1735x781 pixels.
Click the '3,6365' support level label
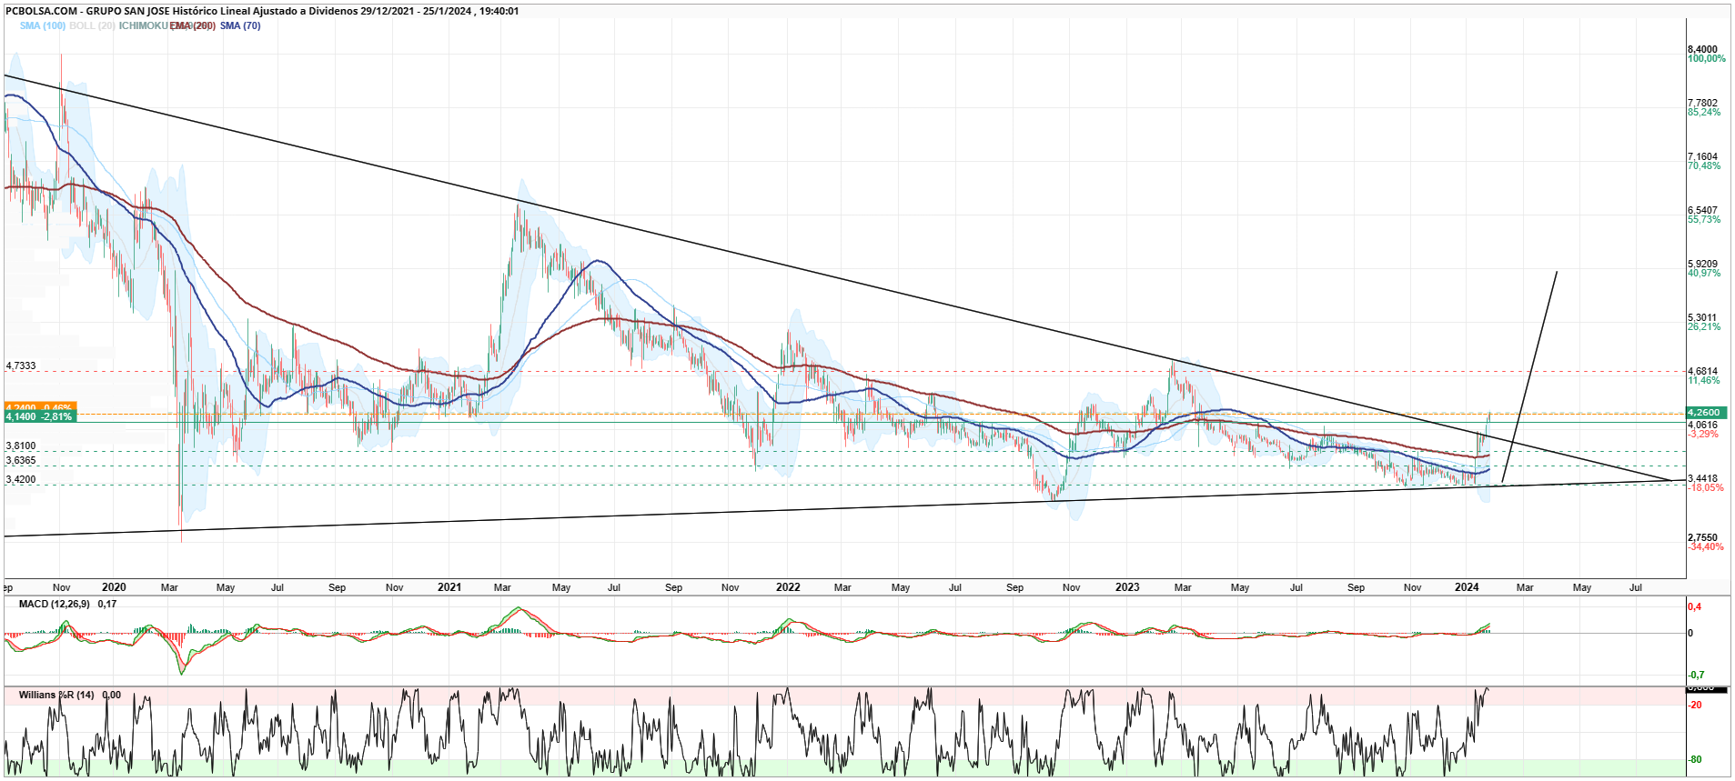21,461
